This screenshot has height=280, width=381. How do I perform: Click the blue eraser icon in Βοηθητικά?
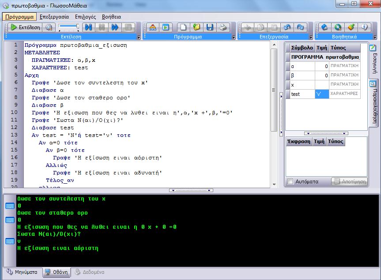(x=324, y=27)
